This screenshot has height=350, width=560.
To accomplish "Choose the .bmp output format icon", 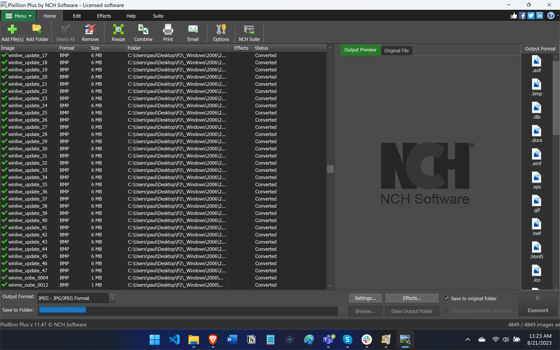I will [536, 87].
